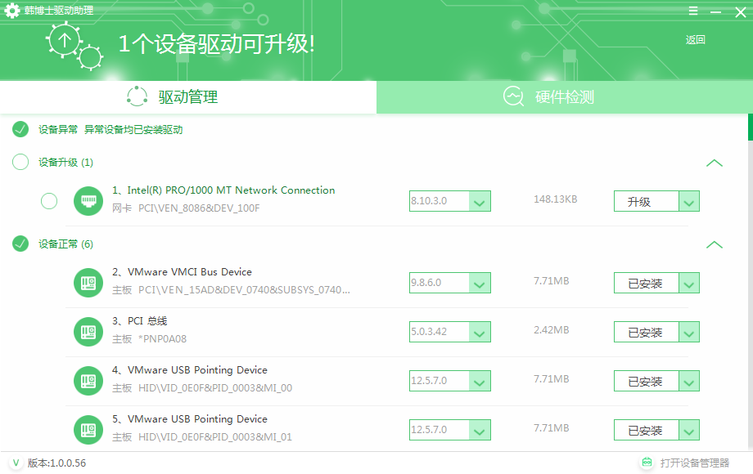Click the Intel network card device icon
Screen dimensions: 753x474
click(88, 201)
